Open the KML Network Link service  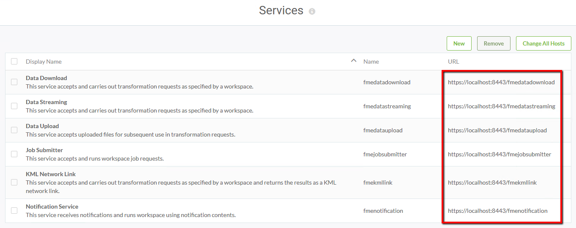51,174
